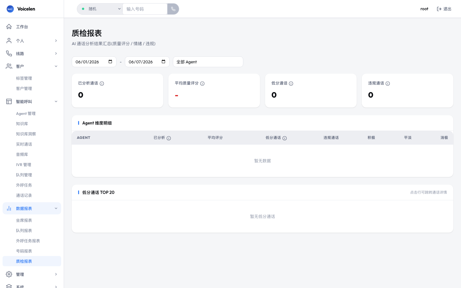
Task: Click the 积极 column header
Action: click(371, 138)
